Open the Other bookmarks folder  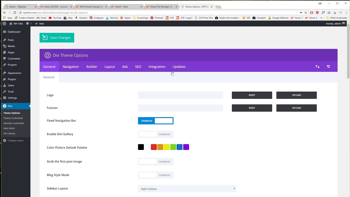[336, 18]
